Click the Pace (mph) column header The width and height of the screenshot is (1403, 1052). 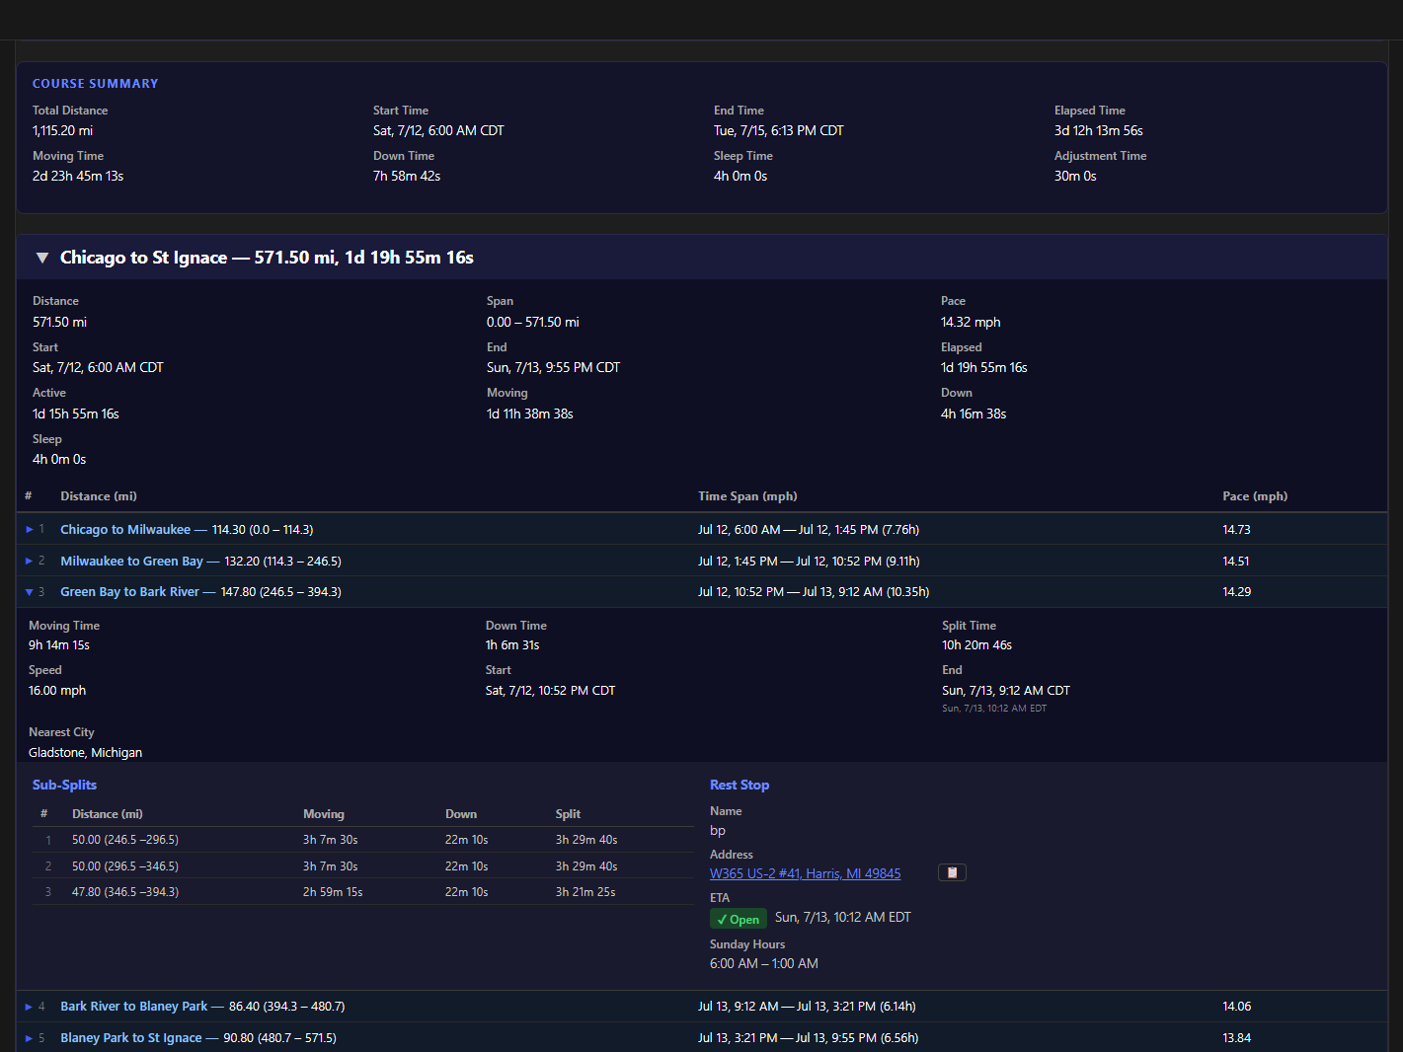(x=1254, y=496)
